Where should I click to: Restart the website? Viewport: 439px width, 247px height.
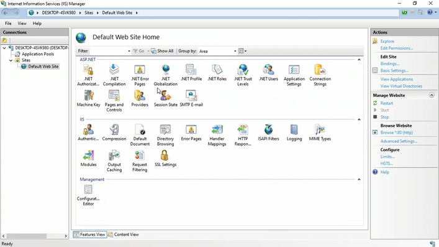(x=386, y=103)
